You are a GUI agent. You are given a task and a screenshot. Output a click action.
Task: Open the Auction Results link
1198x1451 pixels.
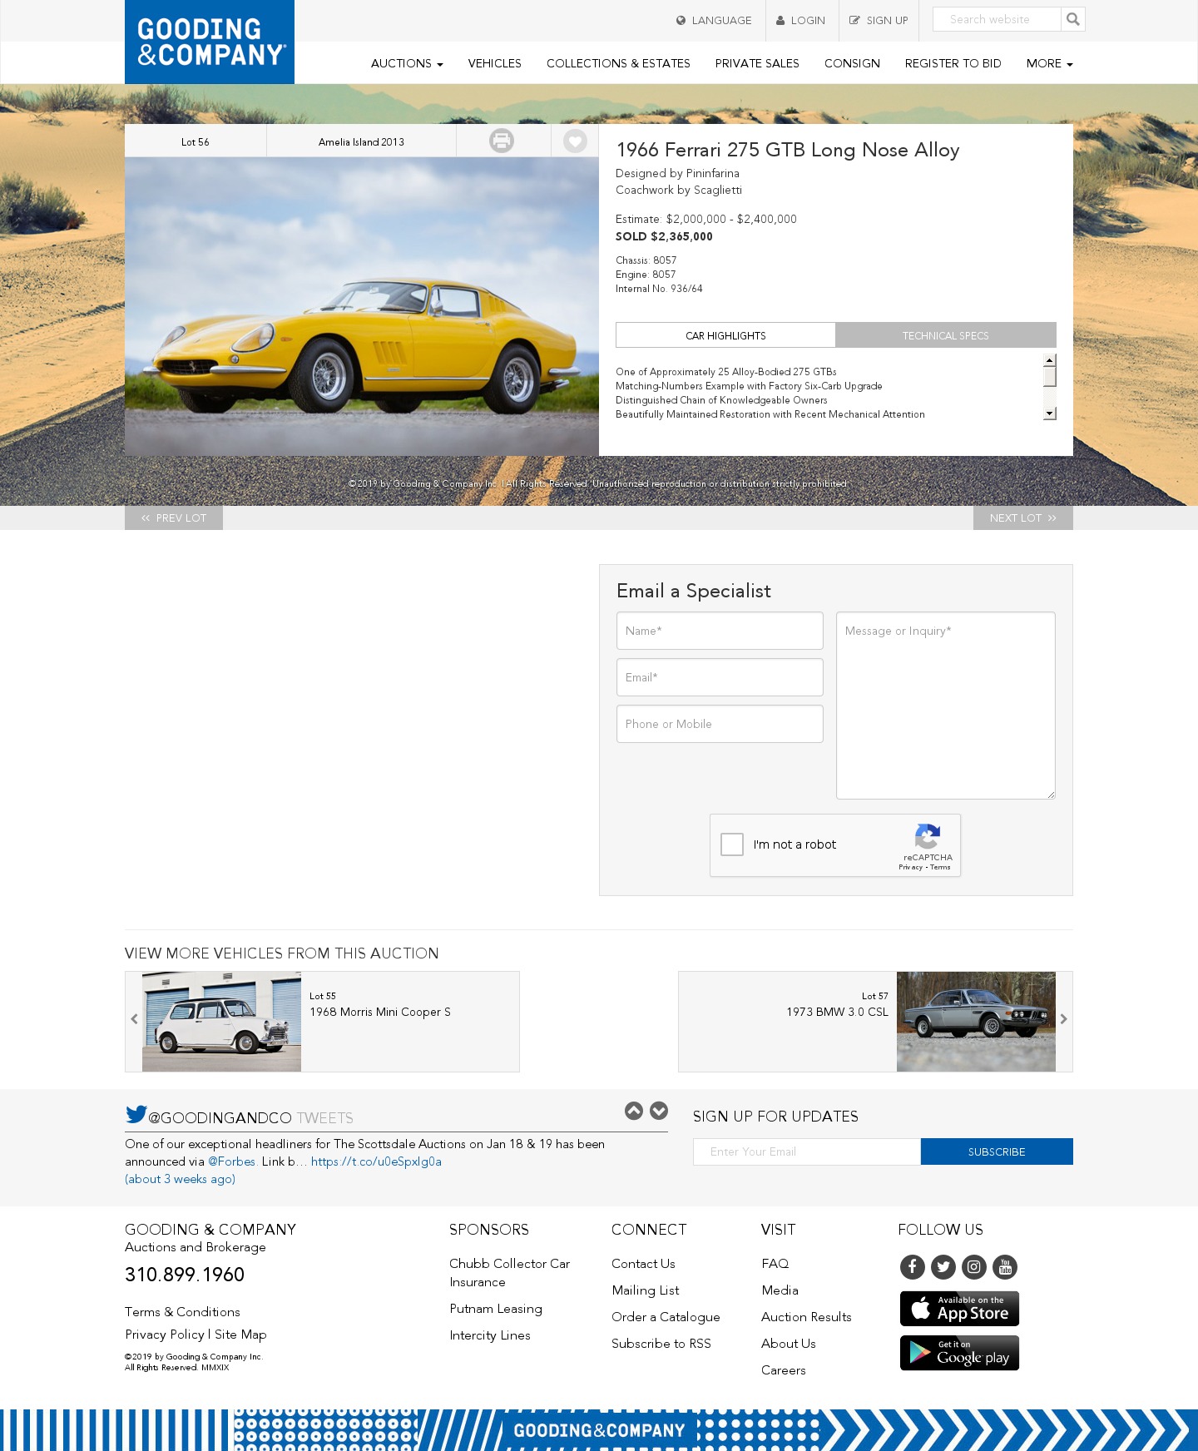tap(806, 1317)
